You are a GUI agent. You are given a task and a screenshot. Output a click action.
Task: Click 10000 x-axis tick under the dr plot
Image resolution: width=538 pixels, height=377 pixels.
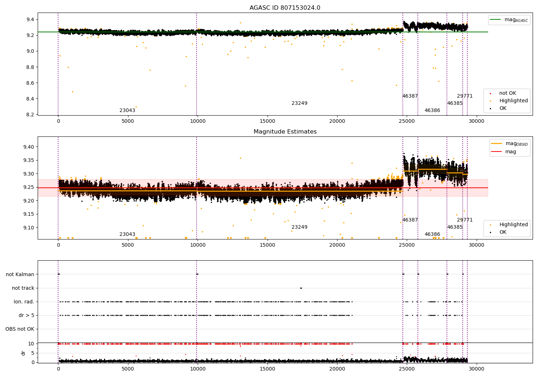tap(198, 369)
